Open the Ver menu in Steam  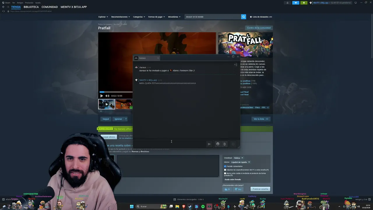click(x=13, y=3)
